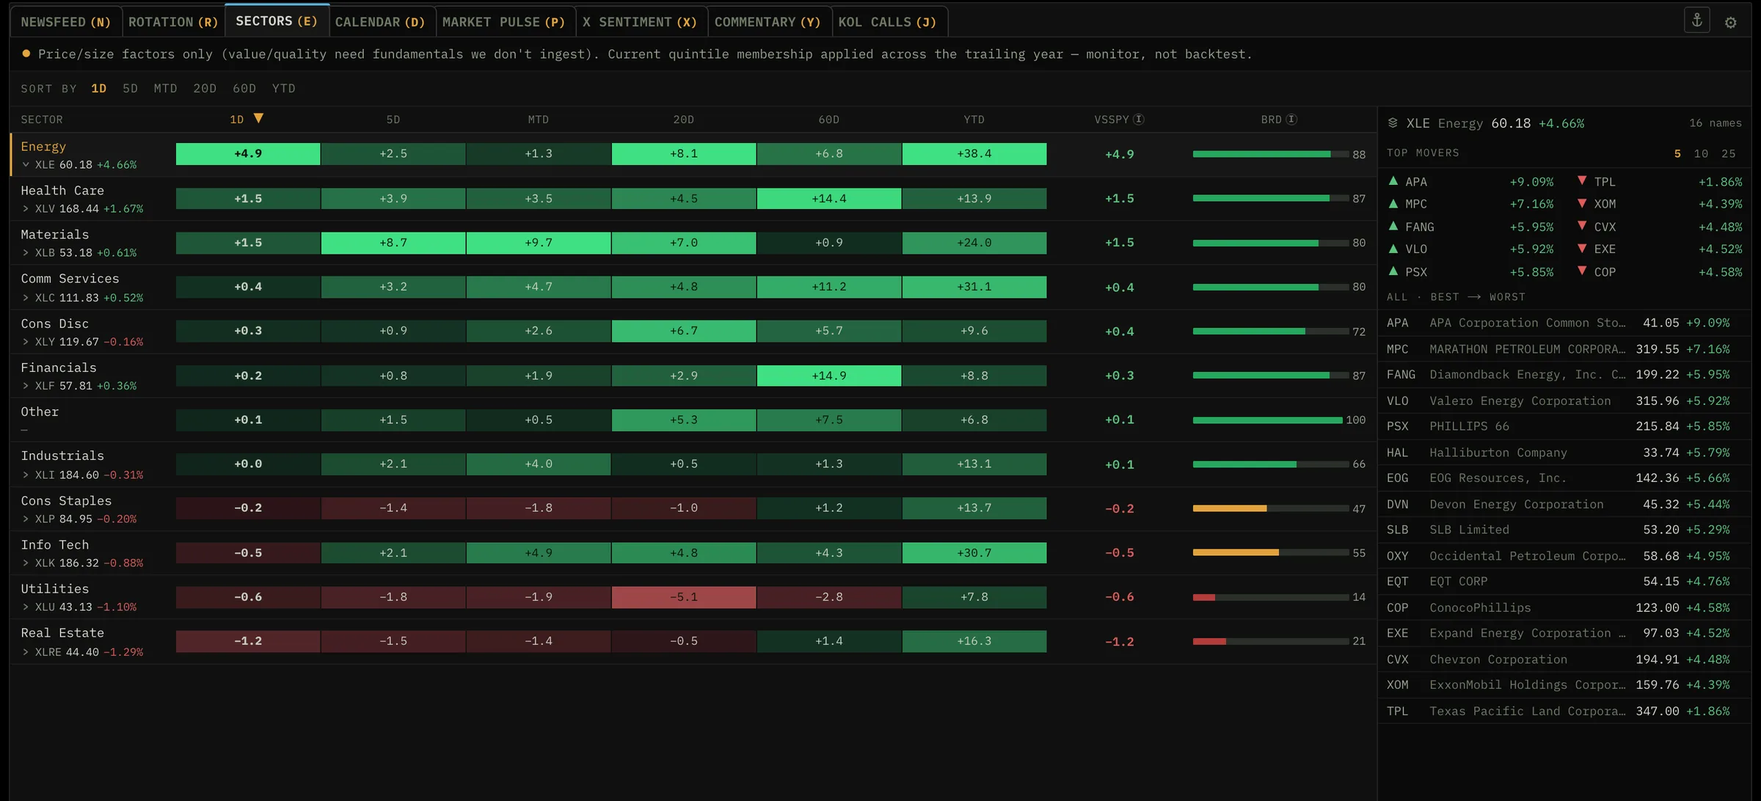Click up arrow next to PSX mover
Screen dimensions: 1761x801
(x=1393, y=271)
